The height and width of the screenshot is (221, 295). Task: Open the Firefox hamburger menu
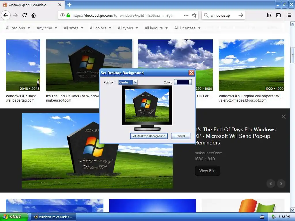(x=290, y=15)
